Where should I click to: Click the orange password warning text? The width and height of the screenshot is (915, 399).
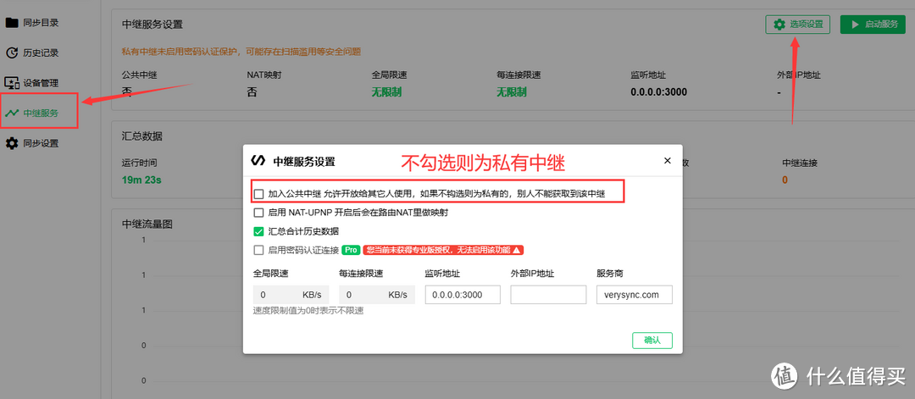click(241, 52)
